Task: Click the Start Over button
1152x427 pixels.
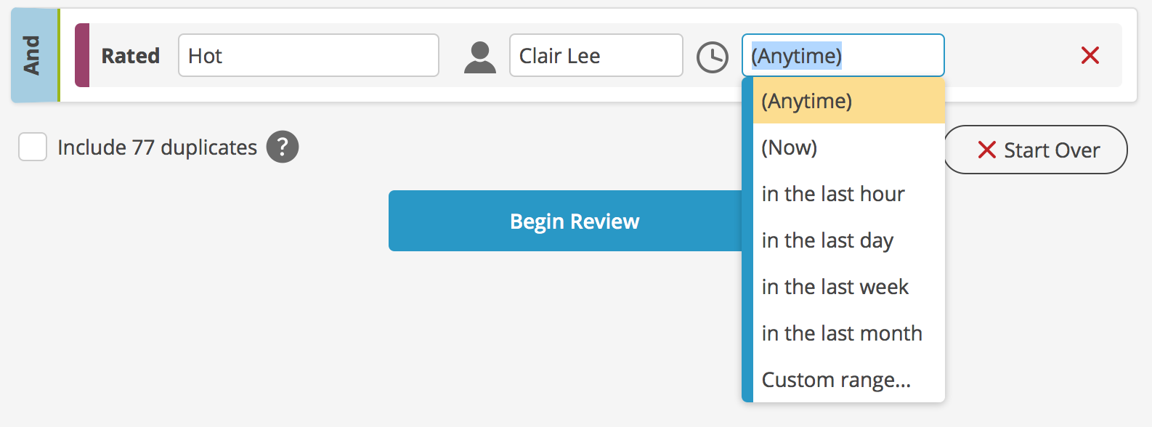Action: click(1037, 150)
